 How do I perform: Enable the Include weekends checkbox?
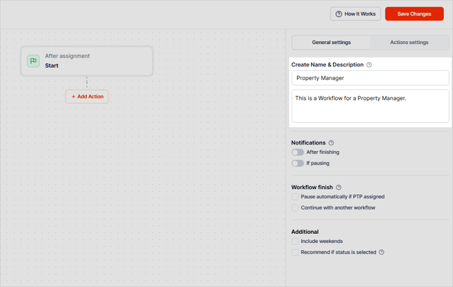295,241
